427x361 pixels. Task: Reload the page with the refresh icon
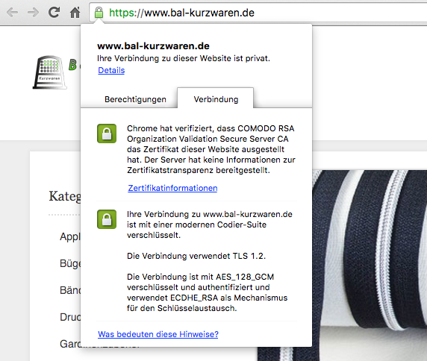click(54, 13)
